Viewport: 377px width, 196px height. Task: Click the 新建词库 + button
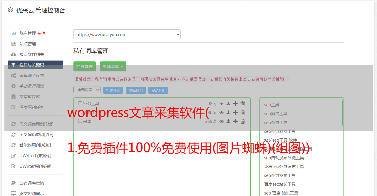(113, 66)
